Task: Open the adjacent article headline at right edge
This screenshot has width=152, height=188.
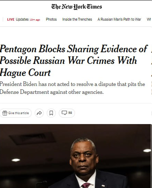Action: pos(152,60)
